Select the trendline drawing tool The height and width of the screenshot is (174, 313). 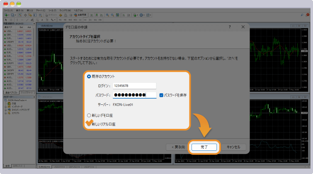point(27,20)
